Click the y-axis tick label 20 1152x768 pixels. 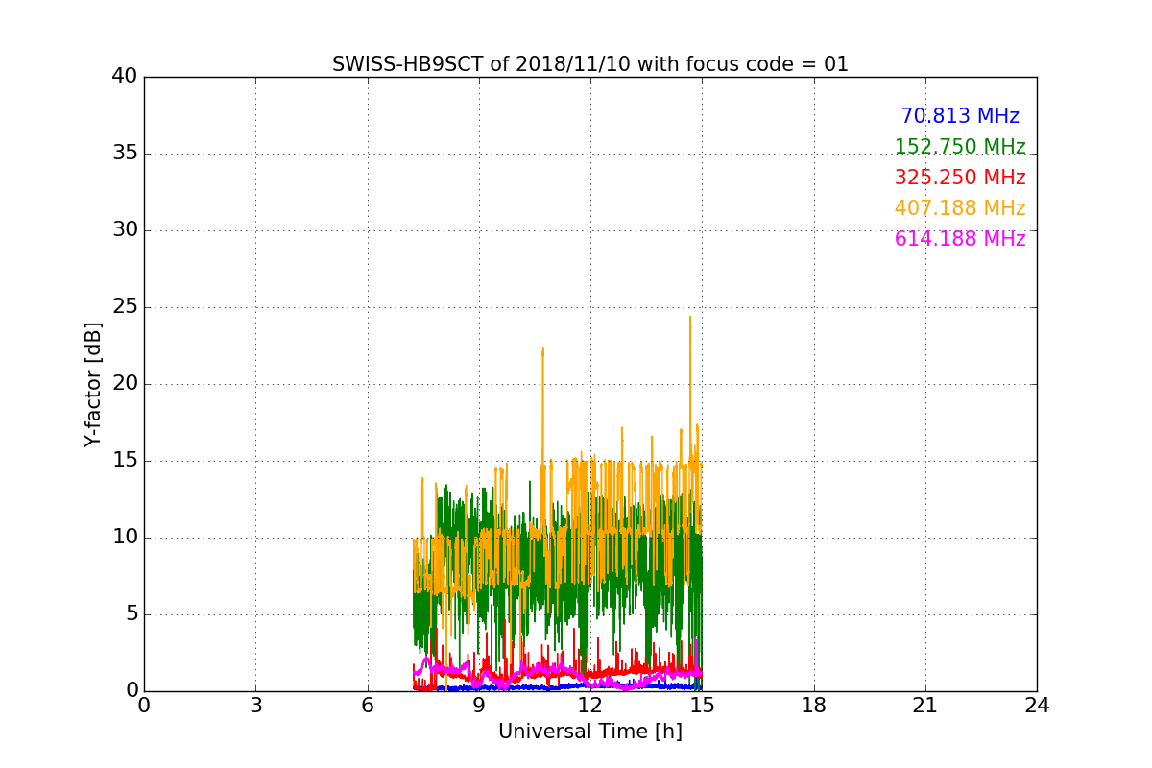(125, 384)
